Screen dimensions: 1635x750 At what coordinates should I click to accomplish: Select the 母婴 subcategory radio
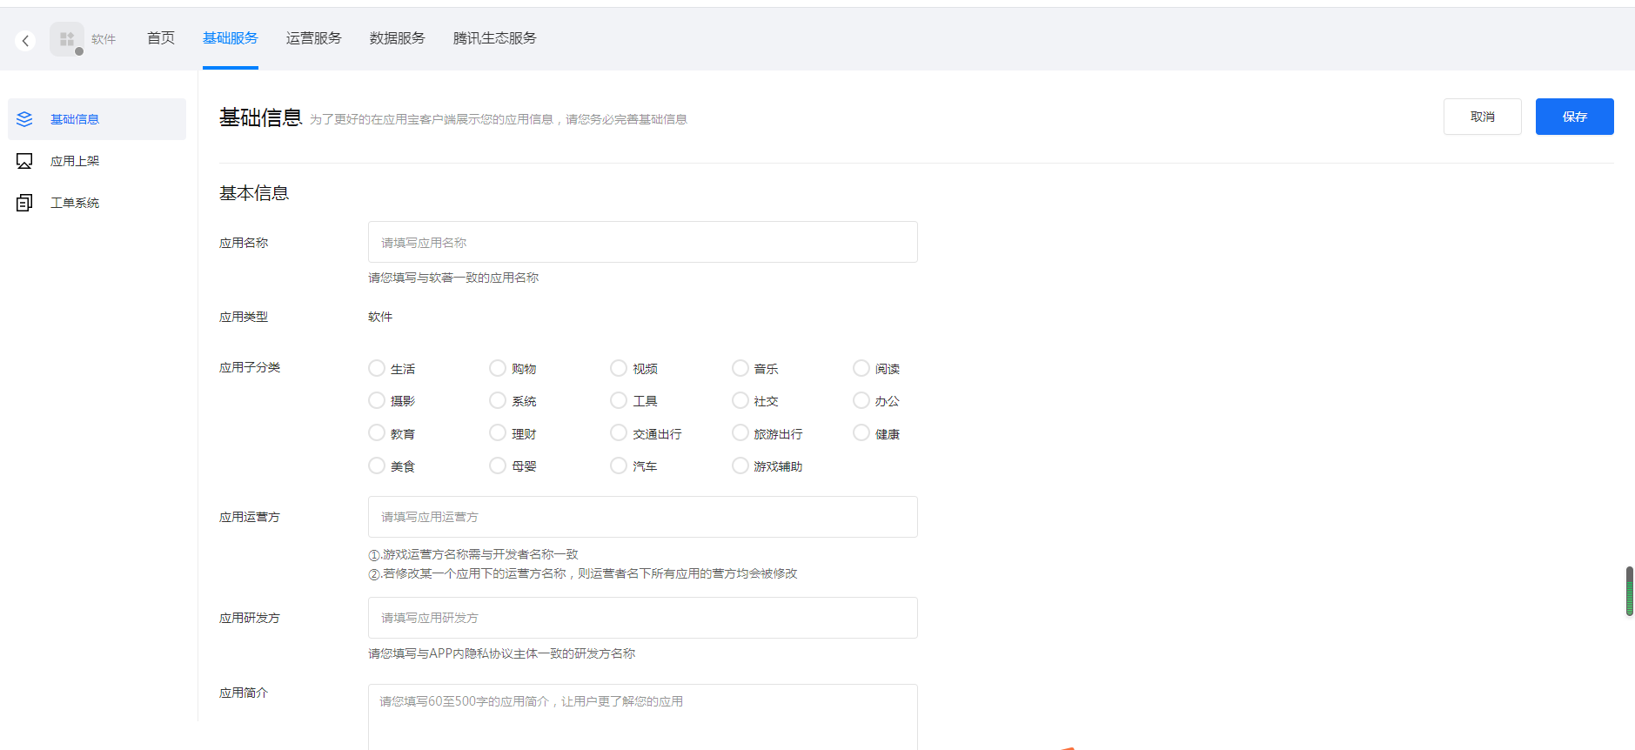(x=498, y=465)
